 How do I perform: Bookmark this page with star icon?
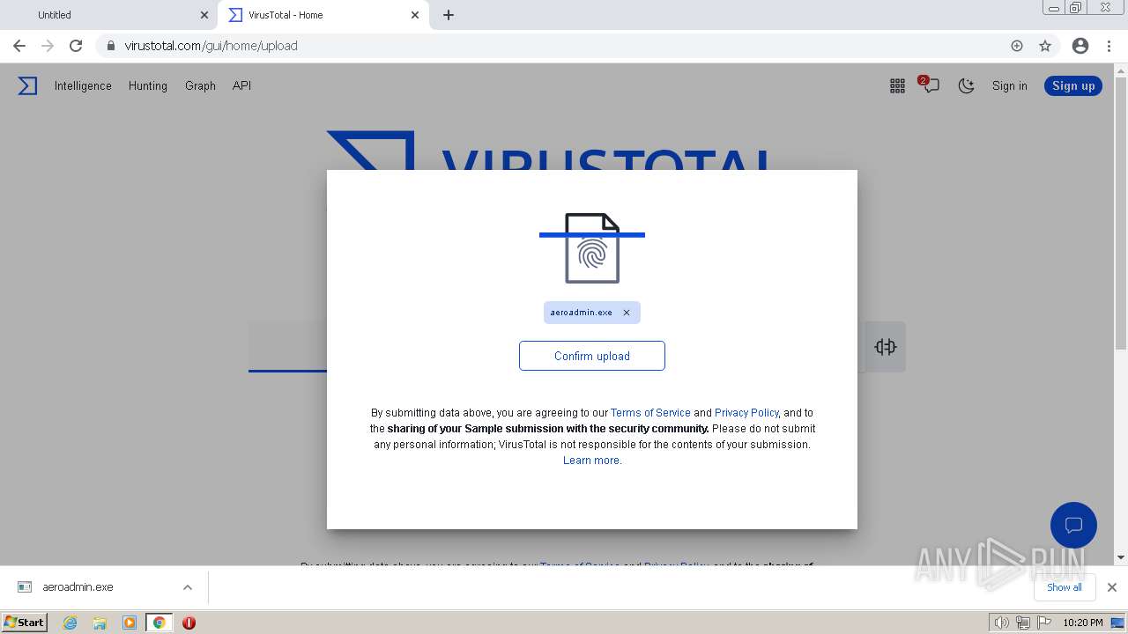(x=1045, y=46)
